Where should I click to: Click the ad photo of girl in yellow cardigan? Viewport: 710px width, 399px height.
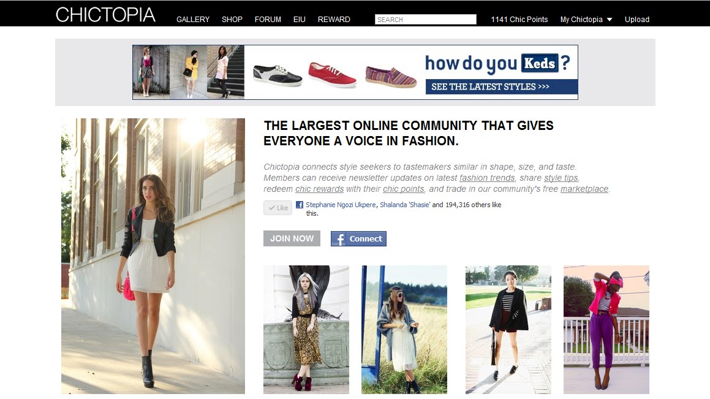click(x=188, y=72)
